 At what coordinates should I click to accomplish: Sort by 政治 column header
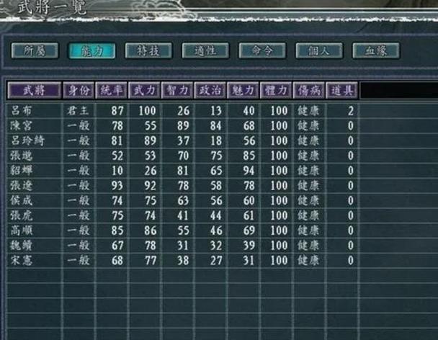209,90
